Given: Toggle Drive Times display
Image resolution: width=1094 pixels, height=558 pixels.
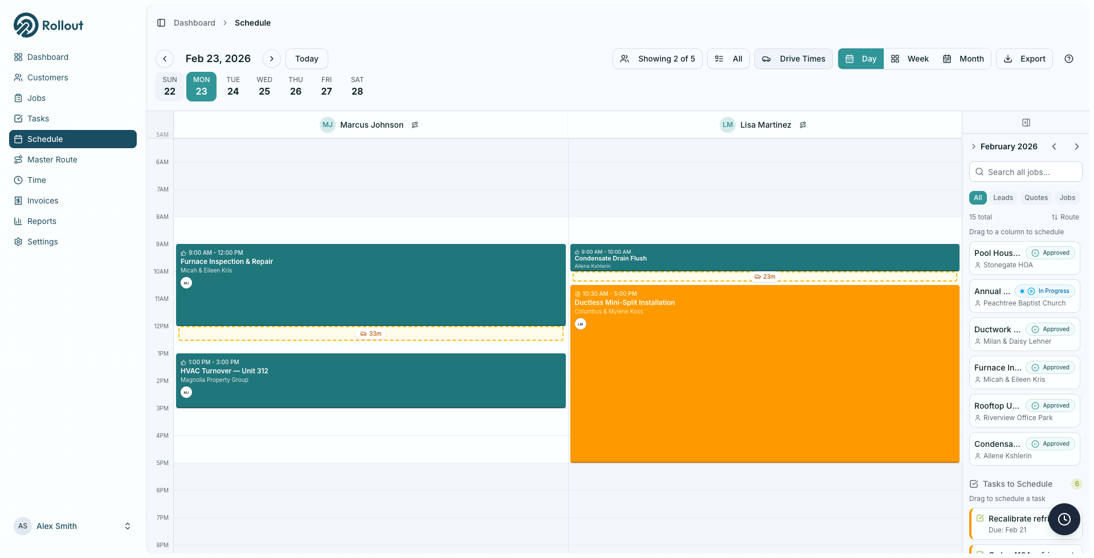Looking at the screenshot, I should click(x=793, y=59).
